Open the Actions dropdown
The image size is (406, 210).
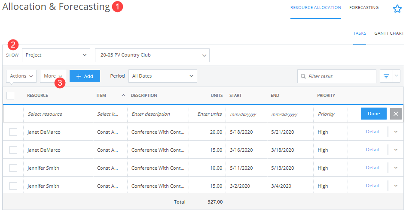[x=21, y=76]
